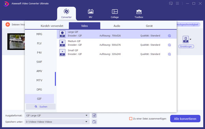Check 'Zu einer Datei zusammenfügen' checkbox
Image resolution: width=205 pixels, height=129 pixels.
pyautogui.click(x=131, y=118)
